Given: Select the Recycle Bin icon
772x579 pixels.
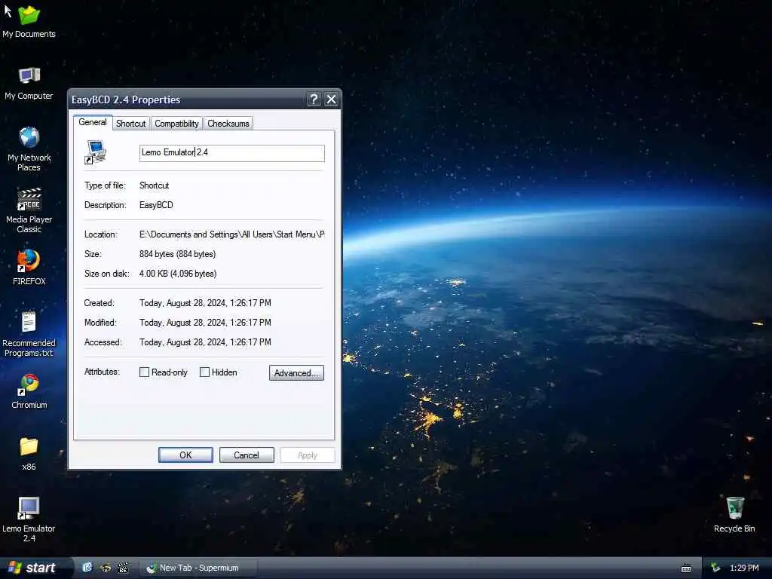Looking at the screenshot, I should point(734,514).
